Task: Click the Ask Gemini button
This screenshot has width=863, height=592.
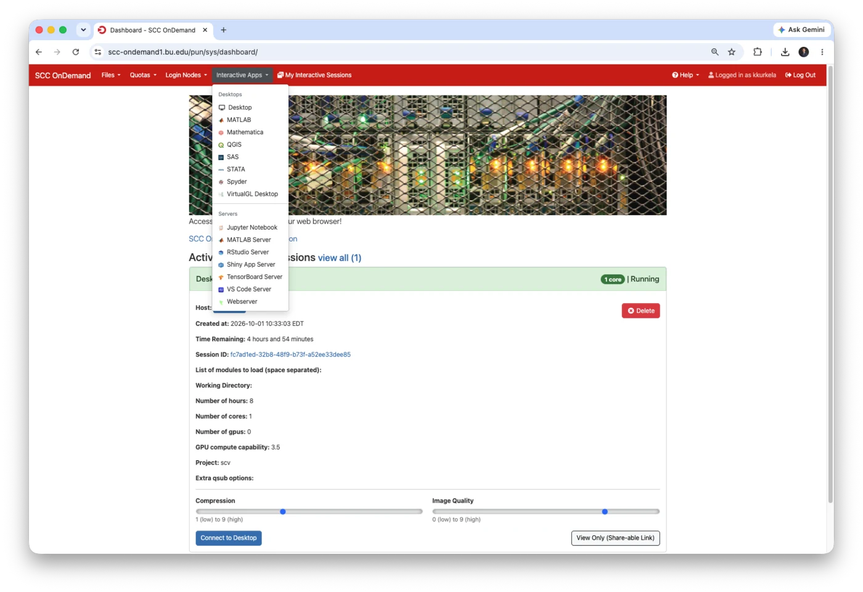Action: click(x=801, y=30)
